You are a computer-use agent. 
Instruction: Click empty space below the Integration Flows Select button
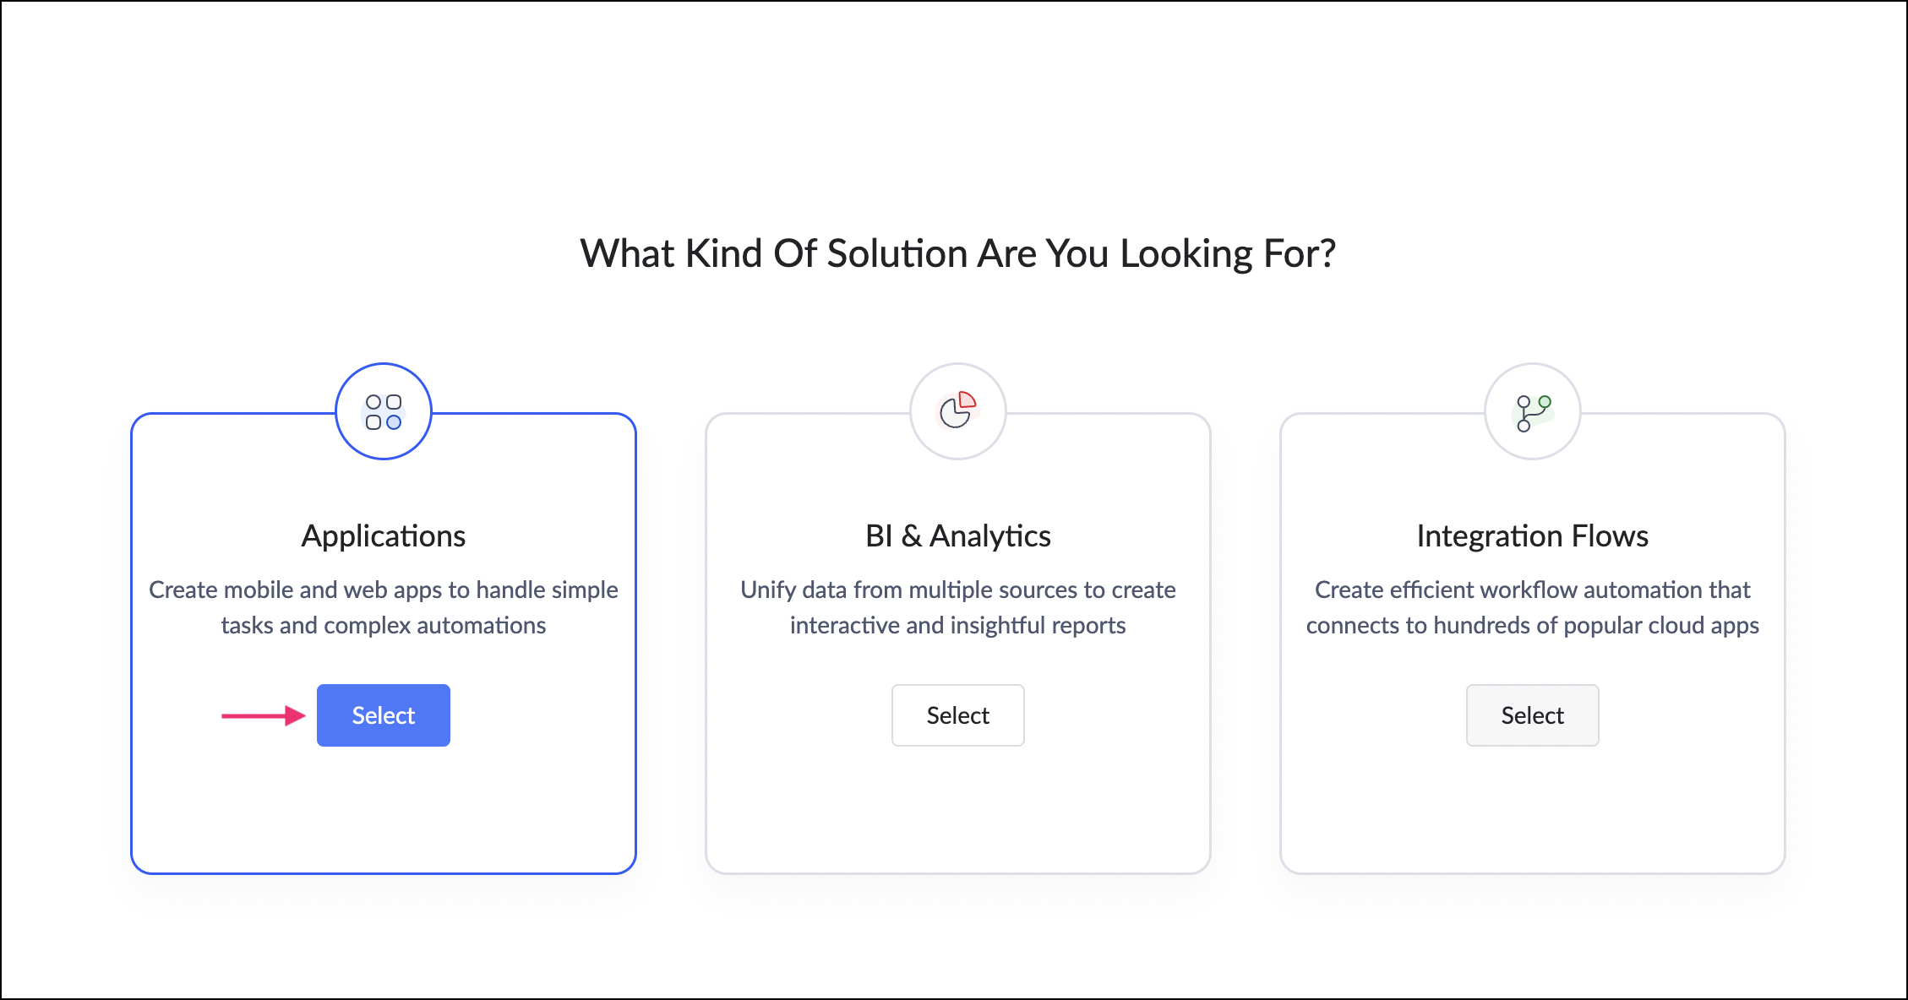click(1532, 811)
